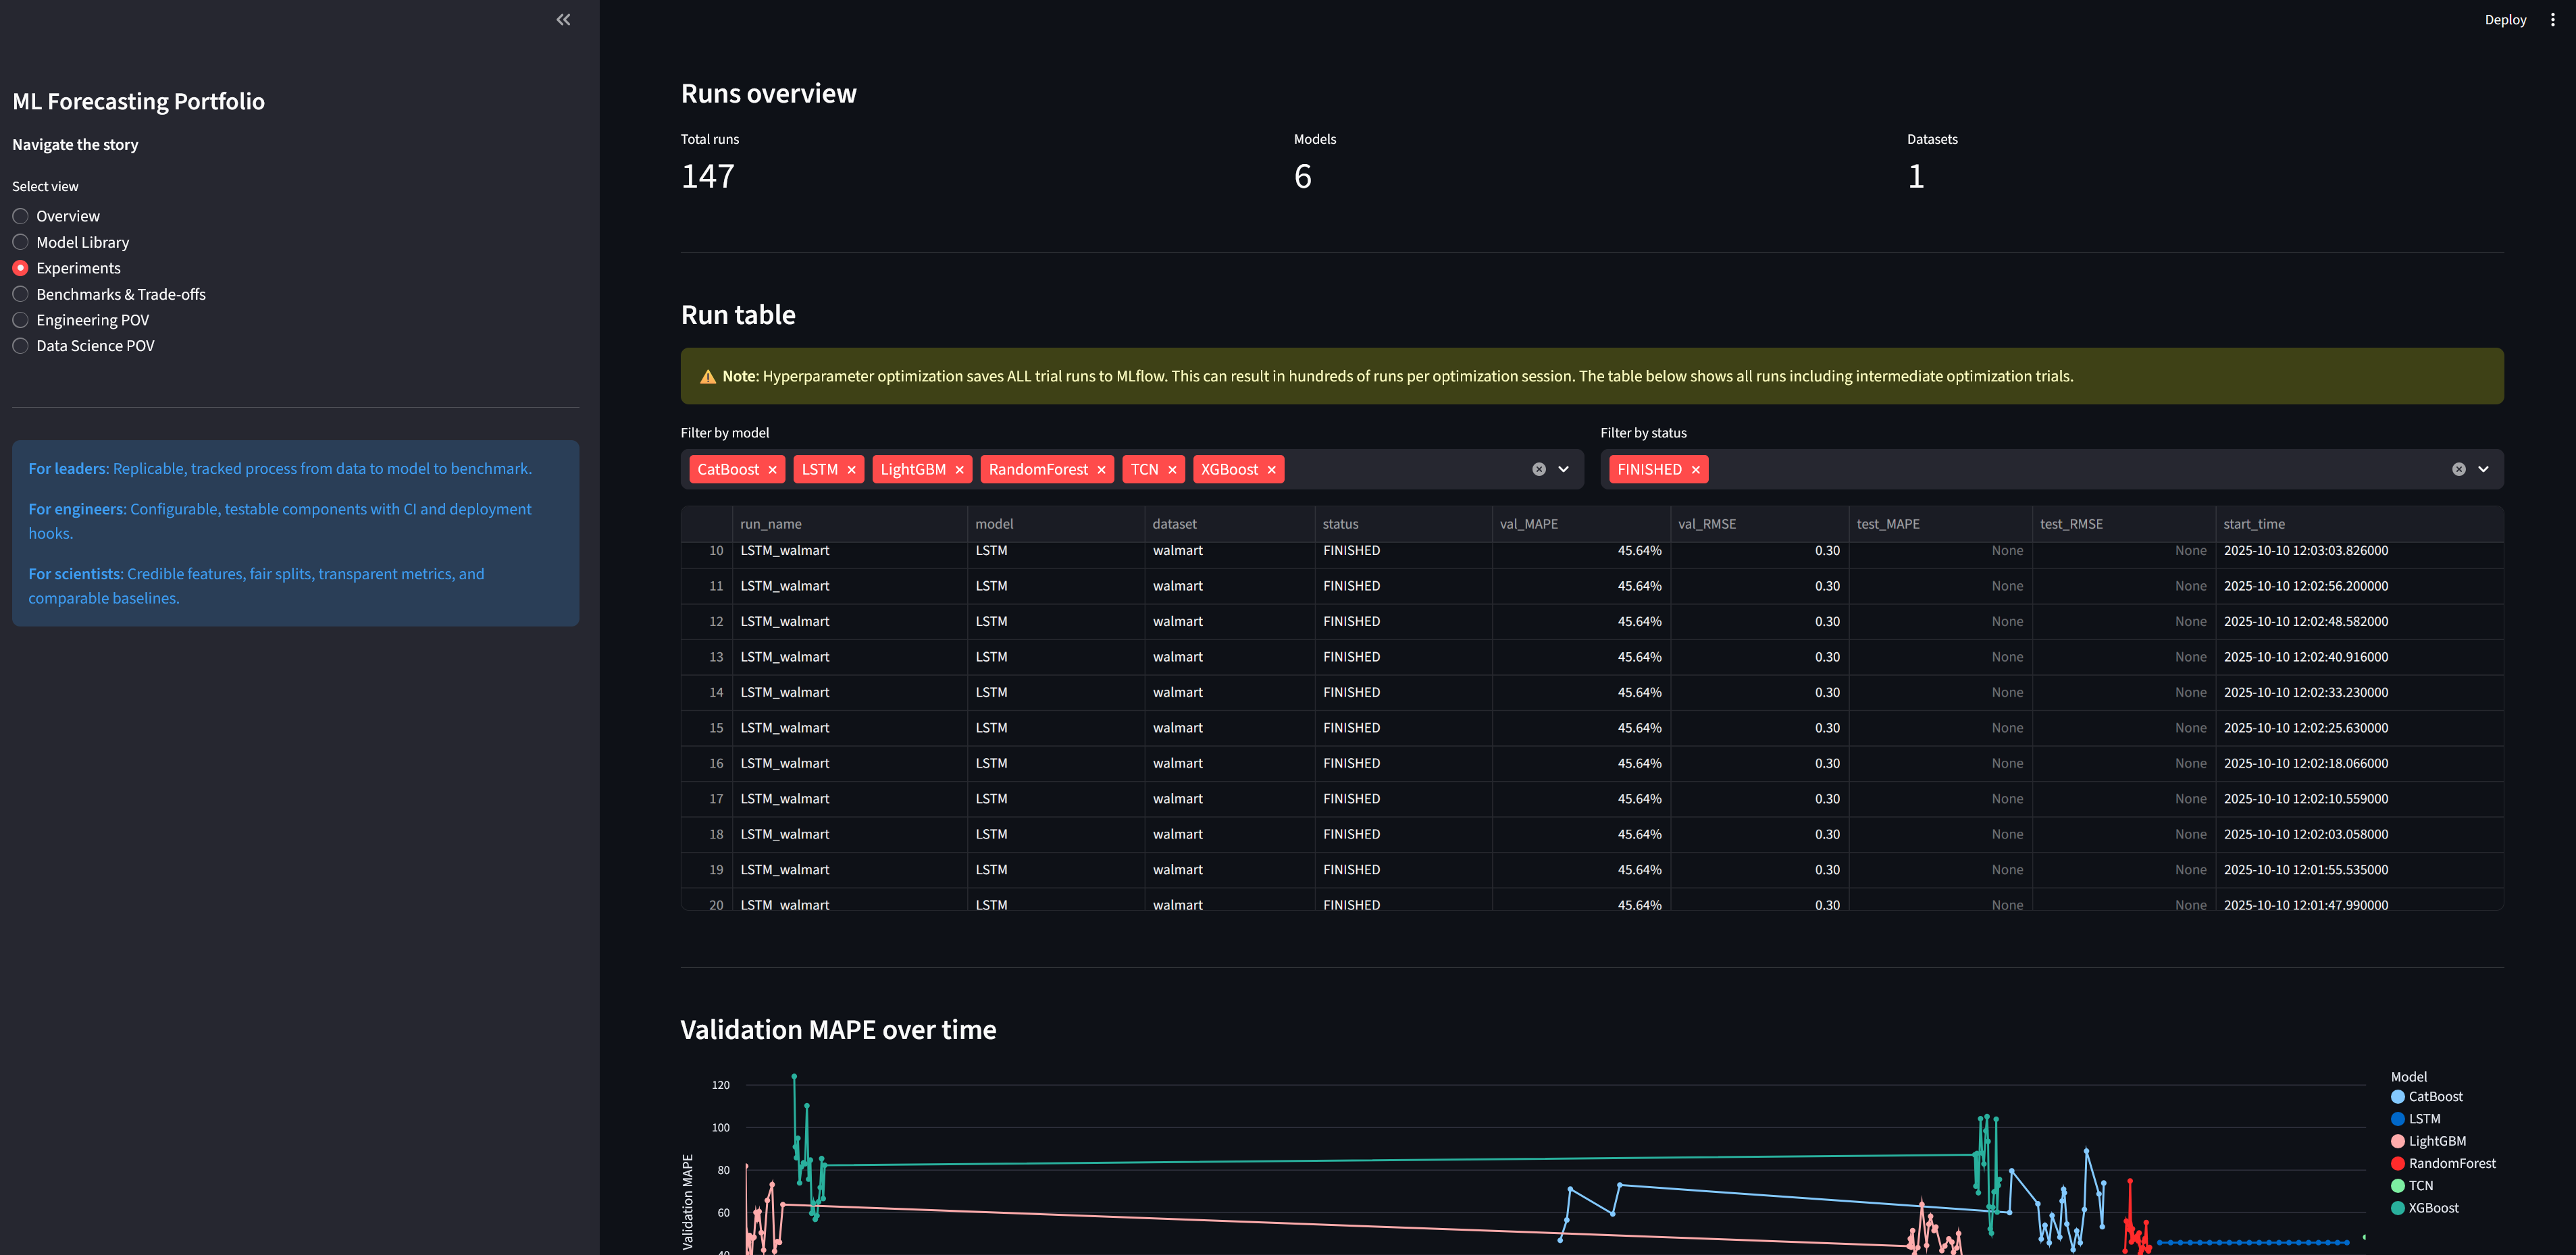Remove the CatBoost model filter tag

tap(772, 470)
